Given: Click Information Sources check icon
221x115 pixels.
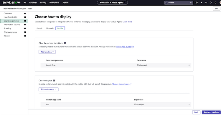Looking at the screenshot, I should pos(25,25).
